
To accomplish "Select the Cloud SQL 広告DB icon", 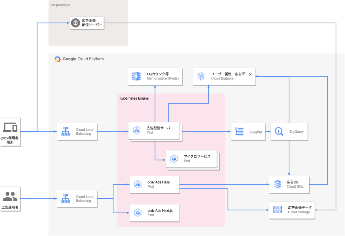I will pyautogui.click(x=277, y=184).
